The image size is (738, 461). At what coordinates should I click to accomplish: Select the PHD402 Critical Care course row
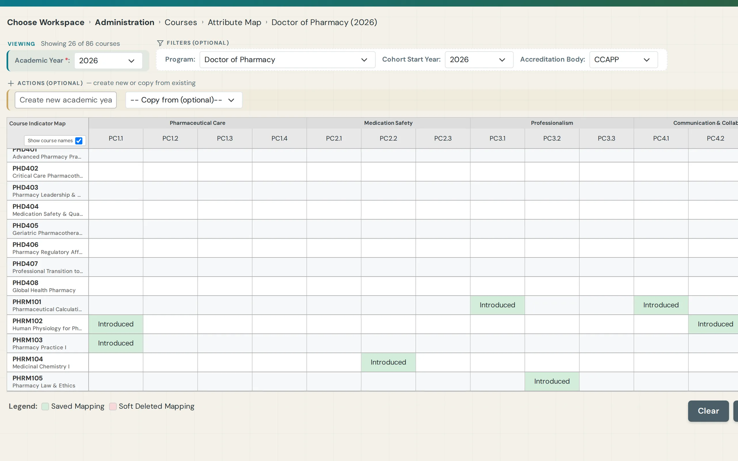tap(48, 172)
